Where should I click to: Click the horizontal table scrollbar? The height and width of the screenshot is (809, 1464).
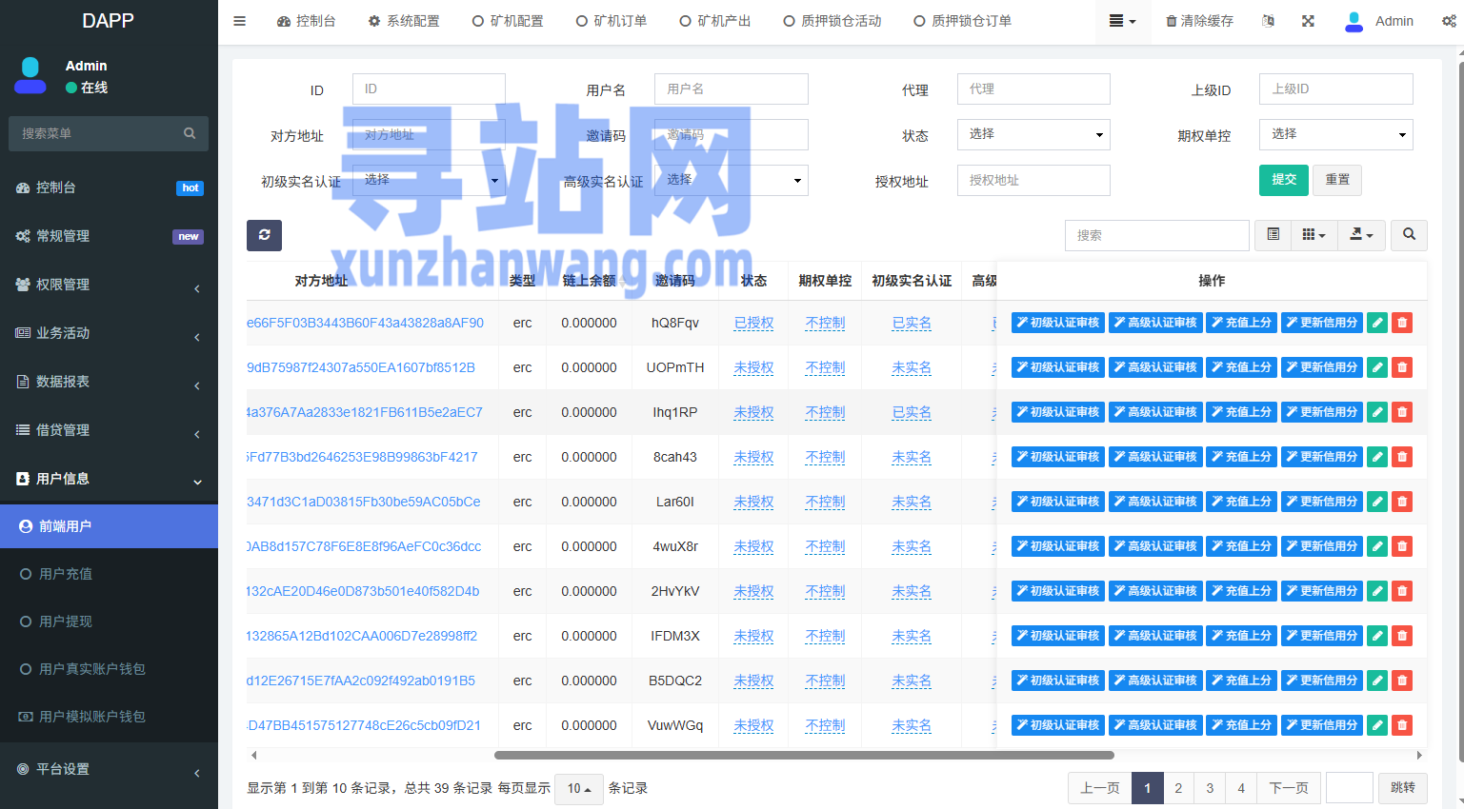point(803,755)
